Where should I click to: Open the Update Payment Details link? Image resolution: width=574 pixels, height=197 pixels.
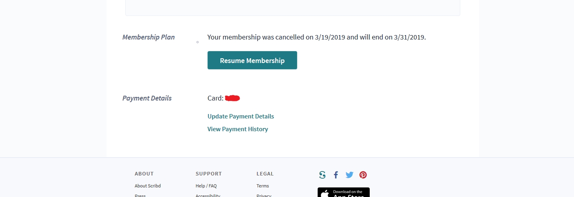241,116
